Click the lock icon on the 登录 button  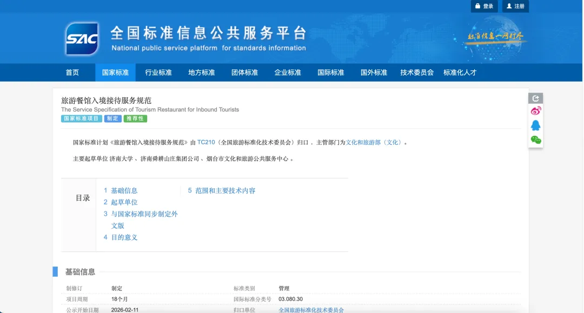tap(478, 6)
